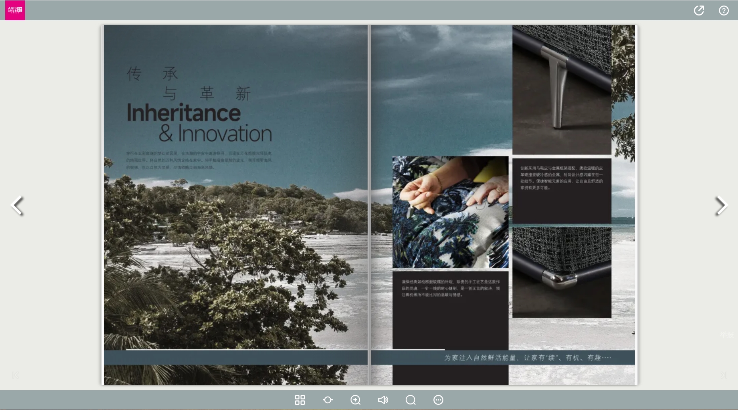Screen dimensions: 738x410
Task: Jump to the last page icon
Action: pos(724,375)
